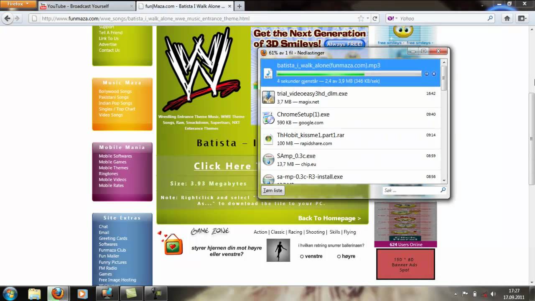Open the Contact Us link
The width and height of the screenshot is (535, 301).
pos(109,50)
